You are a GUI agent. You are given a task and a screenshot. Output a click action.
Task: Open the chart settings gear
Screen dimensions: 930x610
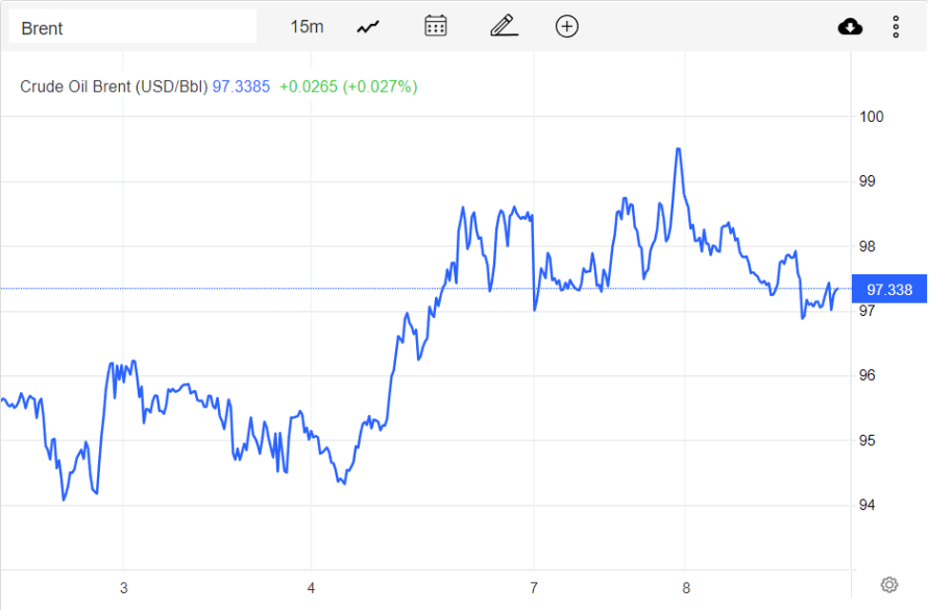[x=888, y=583]
